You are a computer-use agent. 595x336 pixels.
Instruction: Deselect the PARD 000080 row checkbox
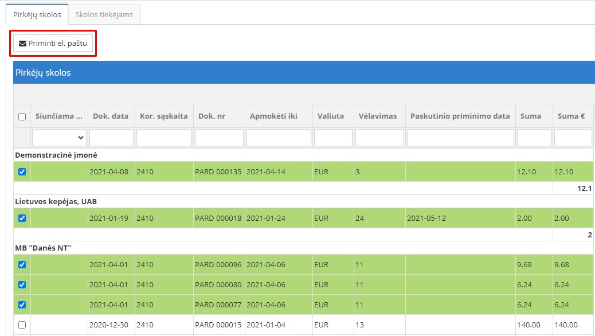pyautogui.click(x=22, y=284)
